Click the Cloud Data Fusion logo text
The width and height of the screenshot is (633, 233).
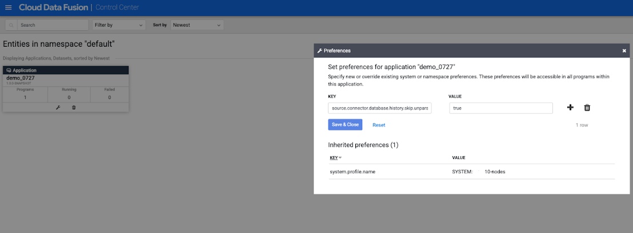coord(53,7)
